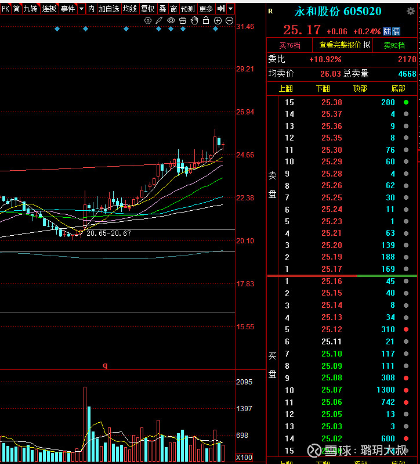Click the arrow-to-bar jump icon in toolbar

221,9
